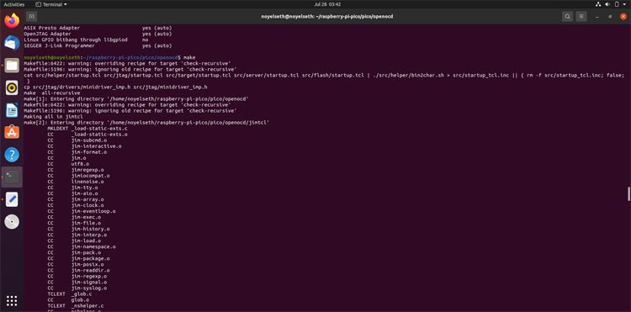The image size is (631, 312).
Task: Open the Text Editor dock icon
Action: click(12, 199)
